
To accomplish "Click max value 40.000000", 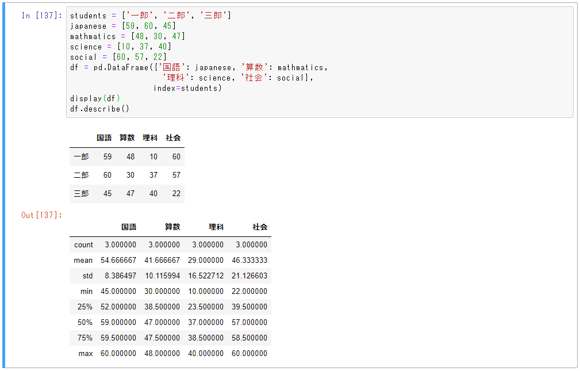I will click(206, 354).
